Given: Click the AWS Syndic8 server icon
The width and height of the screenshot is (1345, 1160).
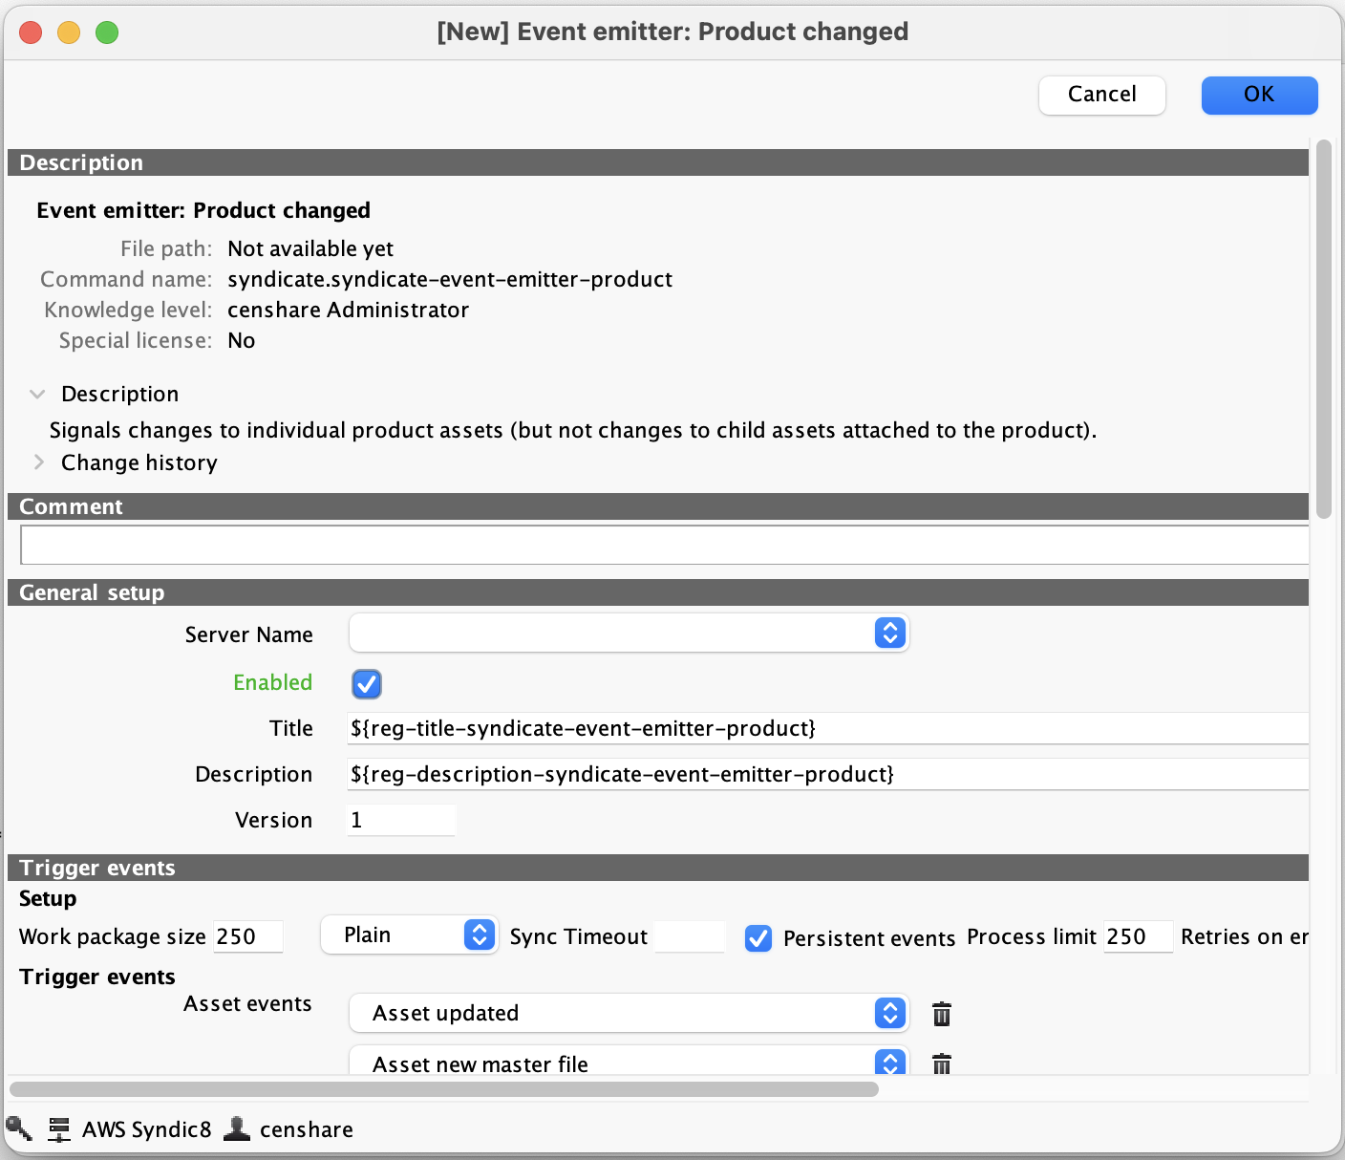Looking at the screenshot, I should tap(59, 1129).
